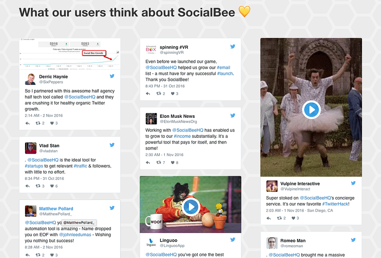Retweet Derric Haynie's tweet
This screenshot has height=258, width=381.
tap(38, 123)
